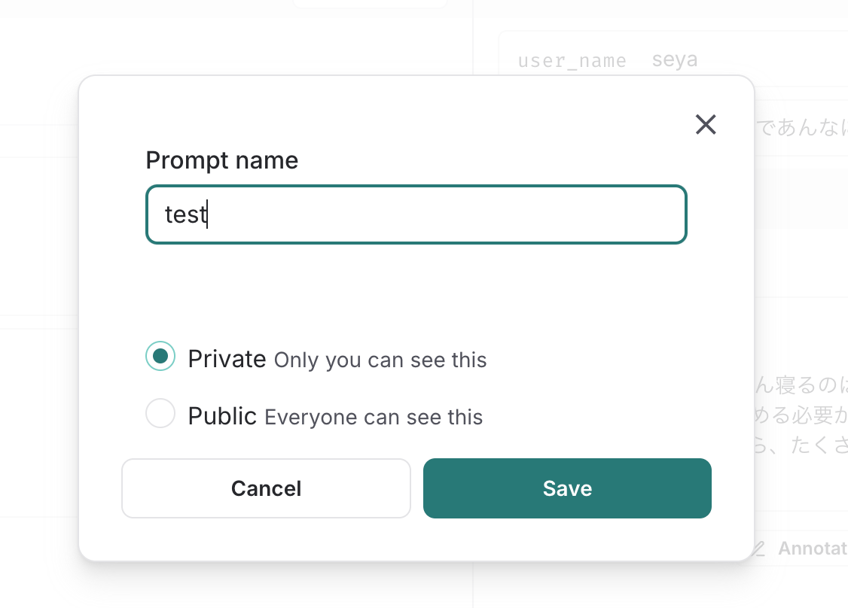
Task: Cancel saving the prompt
Action: click(x=266, y=488)
